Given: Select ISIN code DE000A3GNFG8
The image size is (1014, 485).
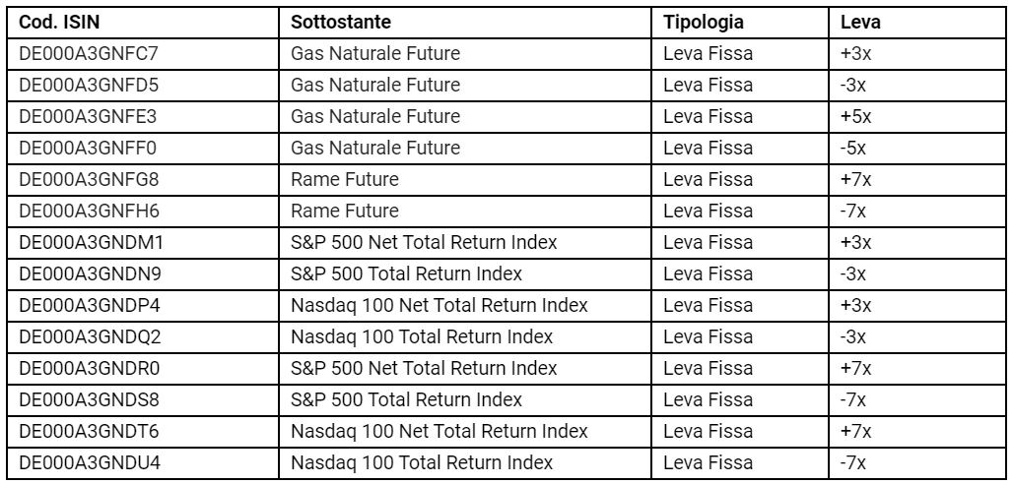Looking at the screenshot, I should pyautogui.click(x=89, y=179).
